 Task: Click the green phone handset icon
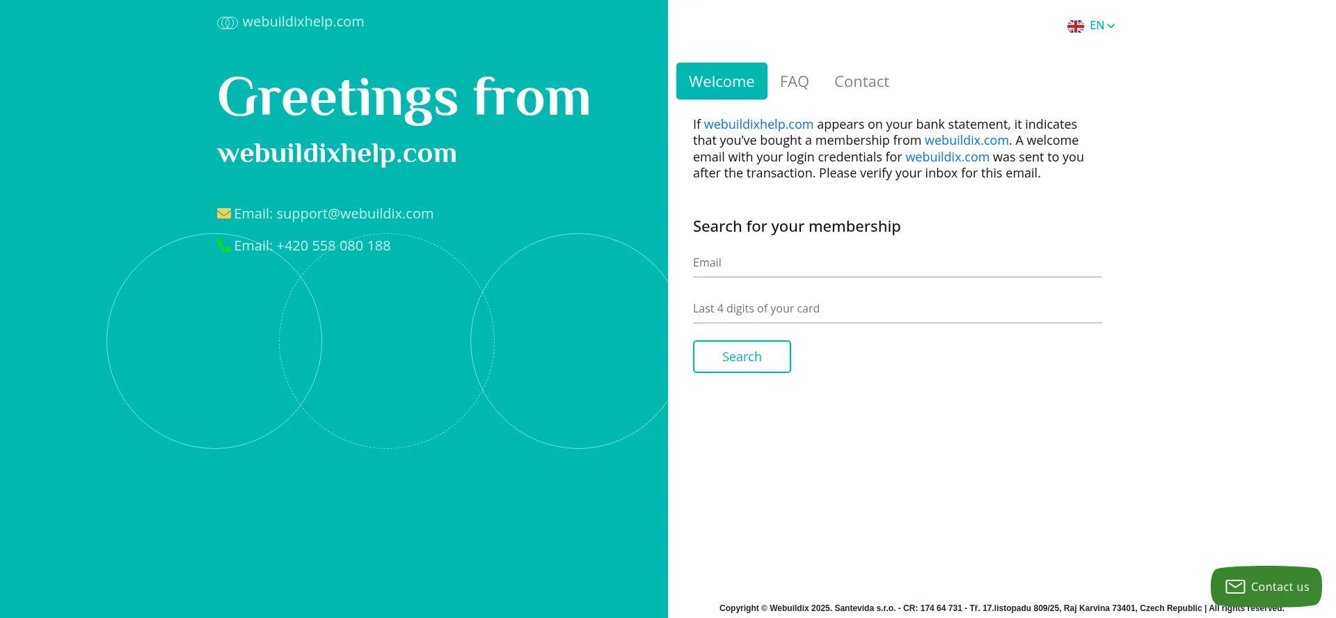coord(224,246)
